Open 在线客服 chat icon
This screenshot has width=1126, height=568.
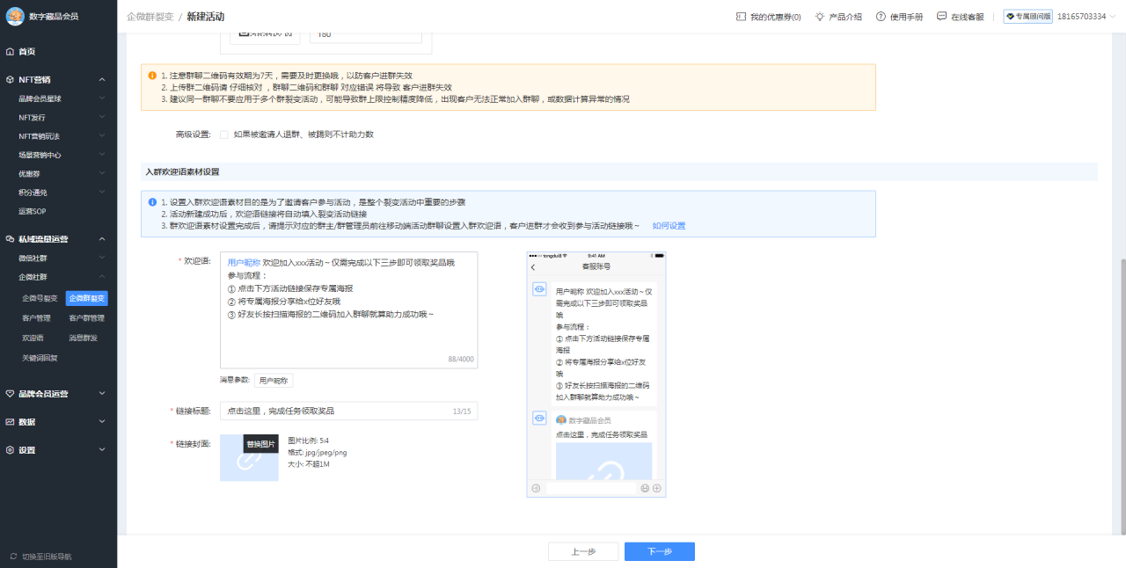click(x=940, y=15)
